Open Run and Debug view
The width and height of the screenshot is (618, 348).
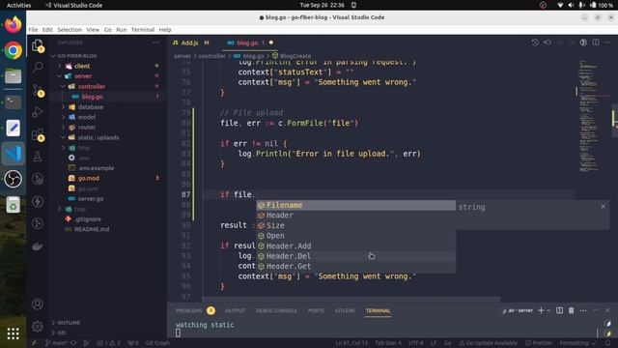pyautogui.click(x=38, y=112)
